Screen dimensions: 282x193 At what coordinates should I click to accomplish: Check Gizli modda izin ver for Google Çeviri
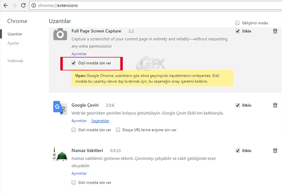click(x=74, y=130)
